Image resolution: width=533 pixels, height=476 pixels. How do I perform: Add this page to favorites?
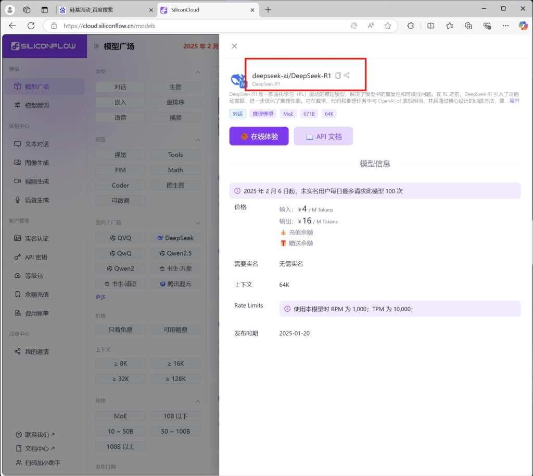(x=388, y=26)
